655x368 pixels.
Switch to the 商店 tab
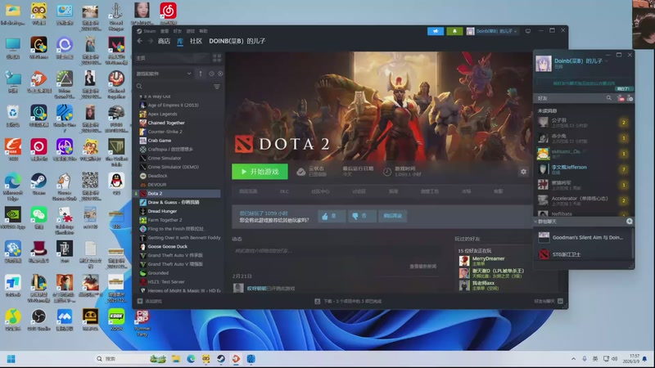(164, 41)
